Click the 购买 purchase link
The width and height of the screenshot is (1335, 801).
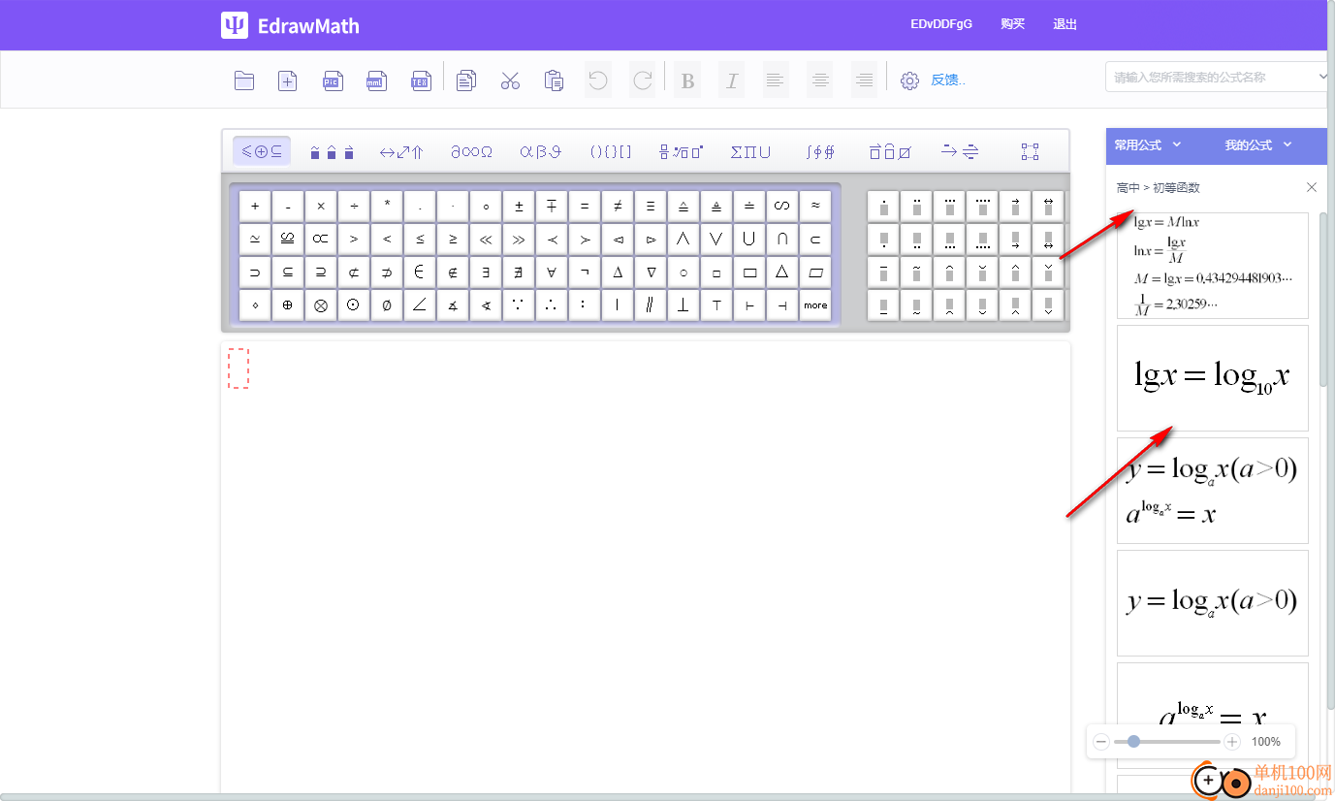(x=1013, y=24)
